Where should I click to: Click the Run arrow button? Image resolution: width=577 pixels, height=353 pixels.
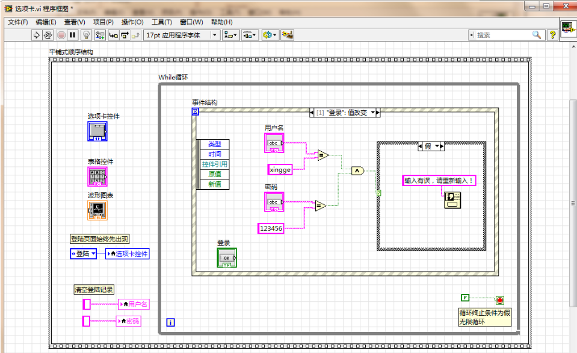pyautogui.click(x=37, y=36)
